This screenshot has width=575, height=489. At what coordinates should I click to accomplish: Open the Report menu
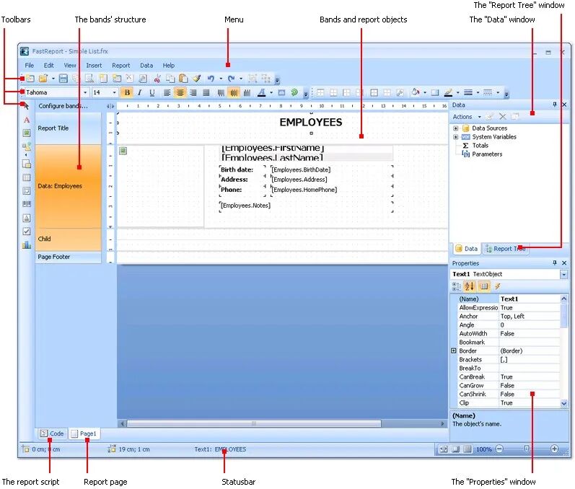[120, 66]
